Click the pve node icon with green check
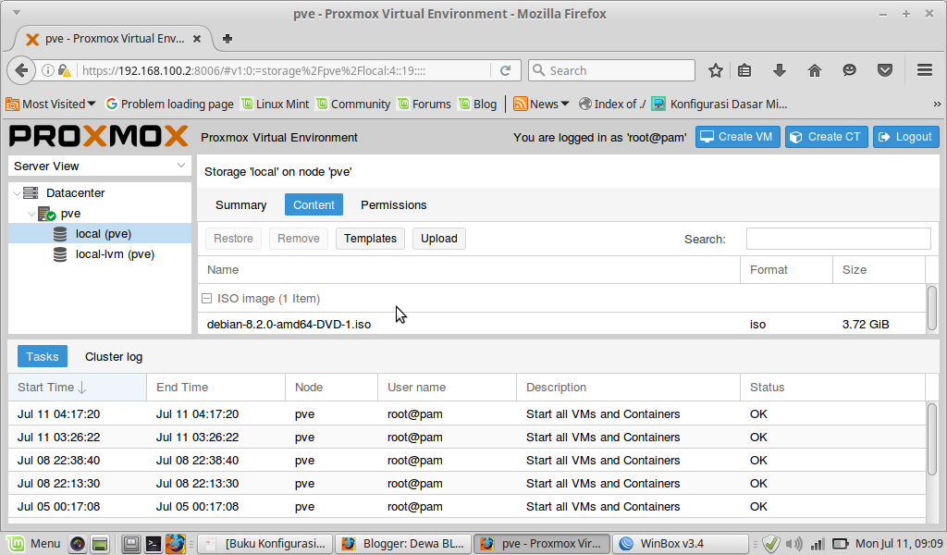 [46, 214]
